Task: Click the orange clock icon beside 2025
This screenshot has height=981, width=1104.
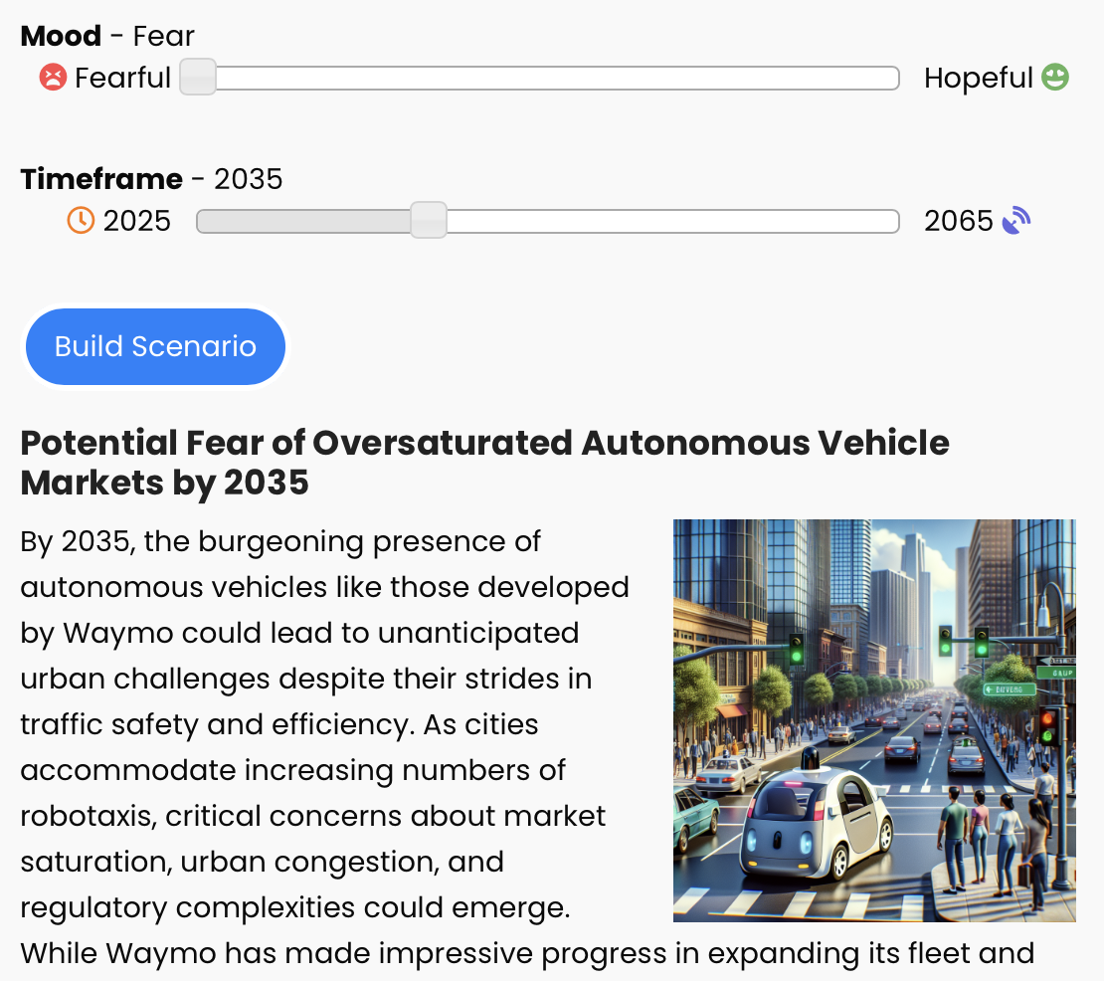Action: pyautogui.click(x=81, y=220)
